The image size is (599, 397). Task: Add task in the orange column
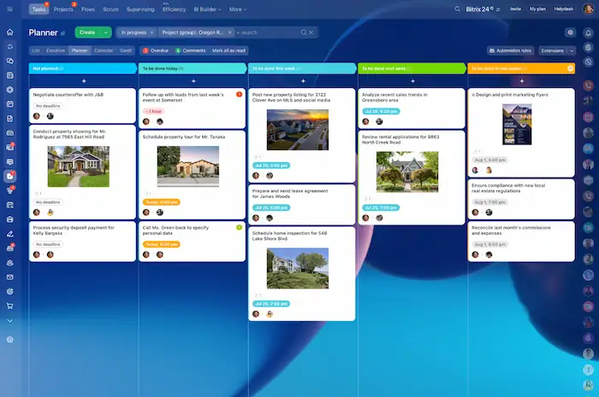pyautogui.click(x=522, y=81)
